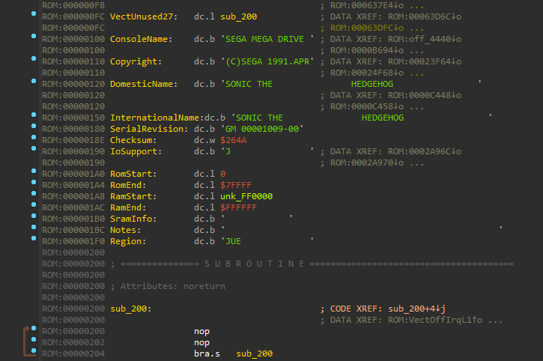Click the address ROM:0000018E

click(x=73, y=140)
